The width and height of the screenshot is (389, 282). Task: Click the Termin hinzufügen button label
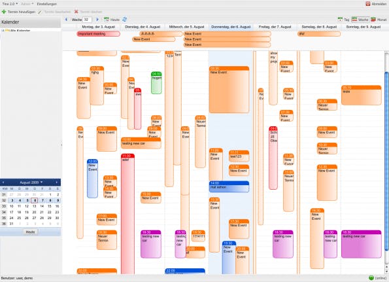tap(22, 12)
